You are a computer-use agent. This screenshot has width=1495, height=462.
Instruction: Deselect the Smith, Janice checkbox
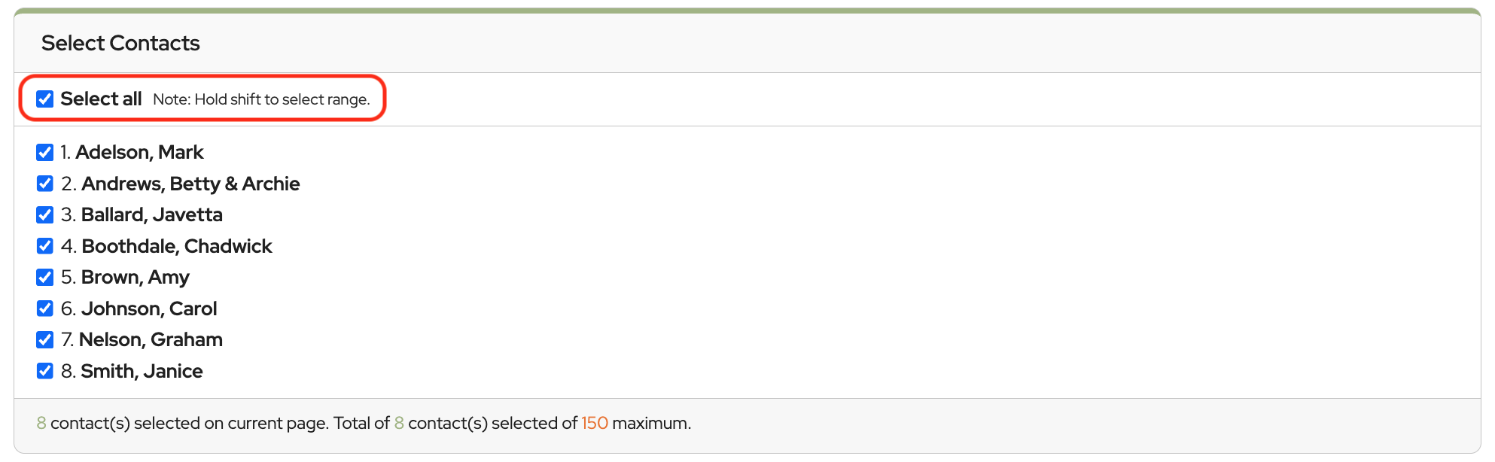tap(45, 371)
